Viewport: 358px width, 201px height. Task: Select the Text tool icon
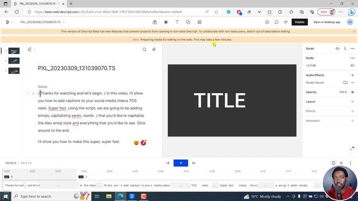pyautogui.click(x=177, y=22)
